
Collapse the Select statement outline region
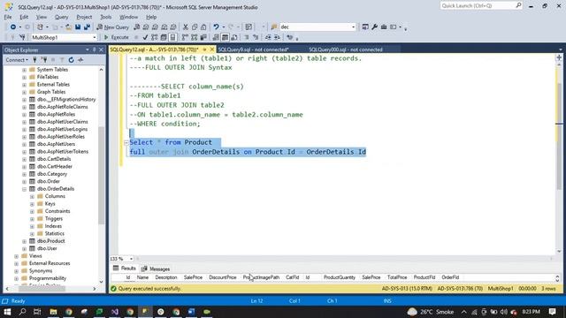click(126, 143)
